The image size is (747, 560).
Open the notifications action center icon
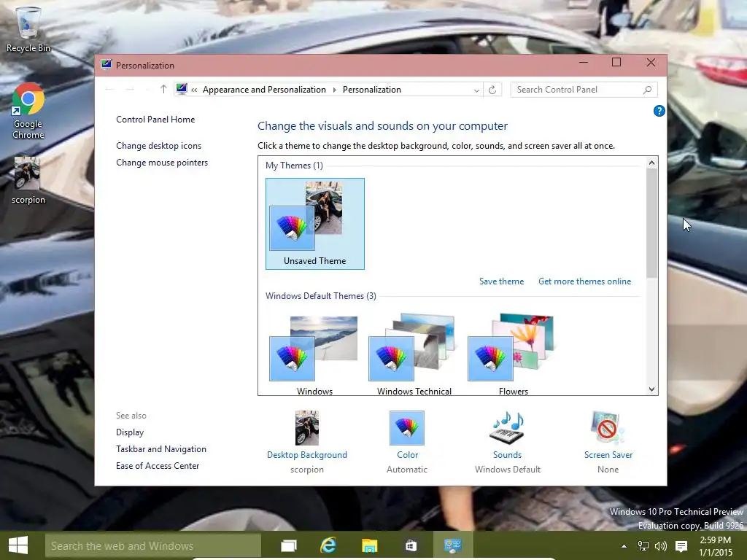tap(681, 546)
